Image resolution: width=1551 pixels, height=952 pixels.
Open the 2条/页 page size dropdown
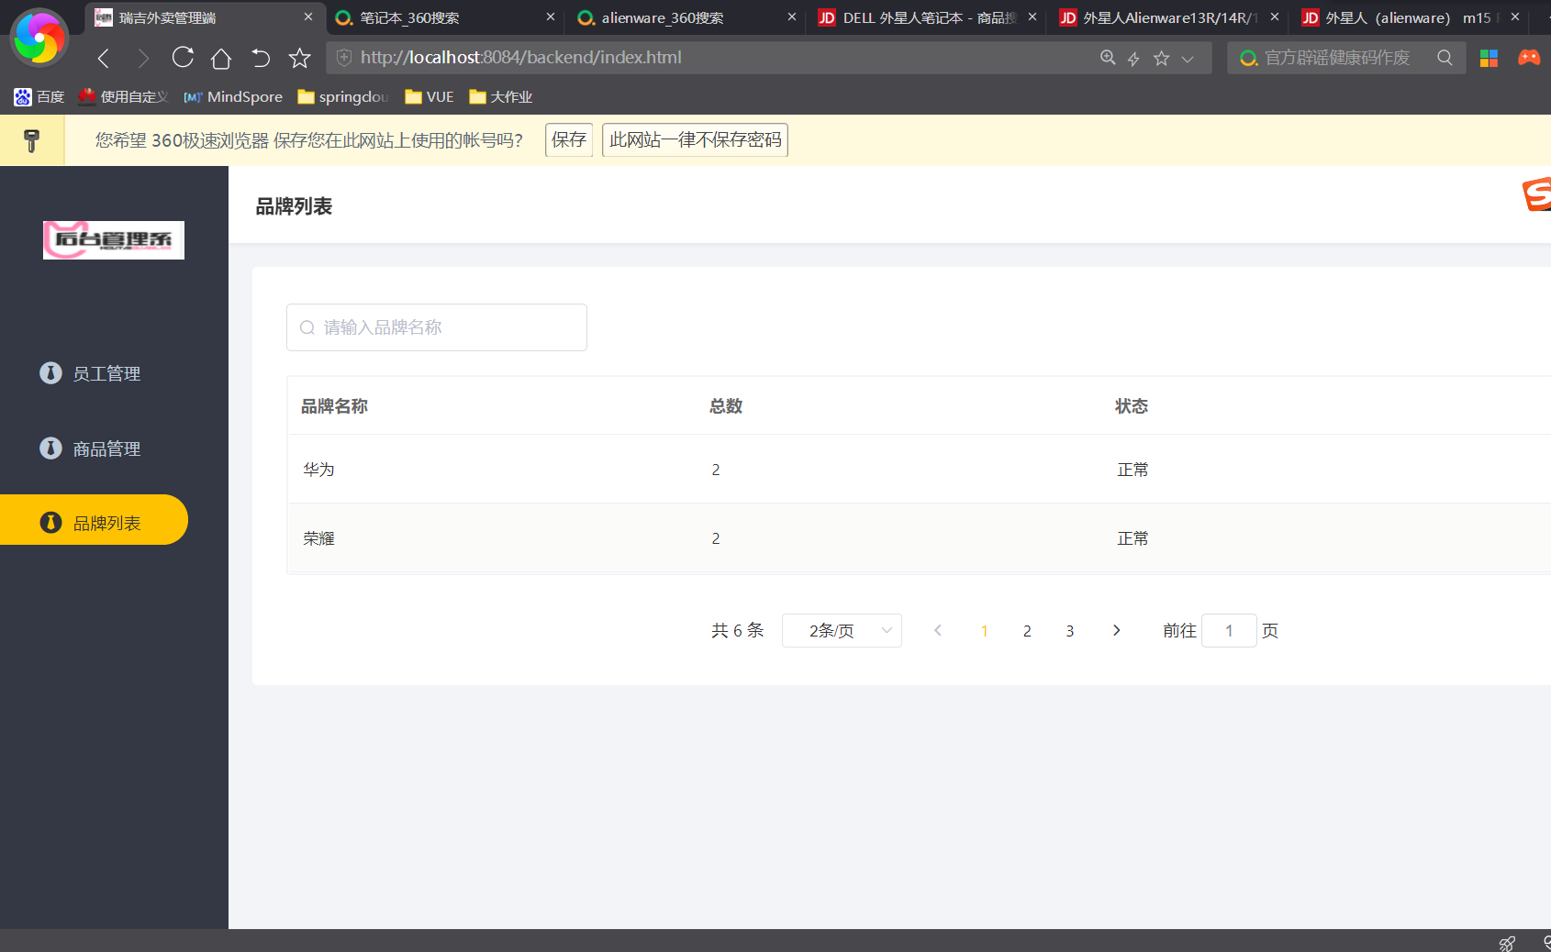841,630
